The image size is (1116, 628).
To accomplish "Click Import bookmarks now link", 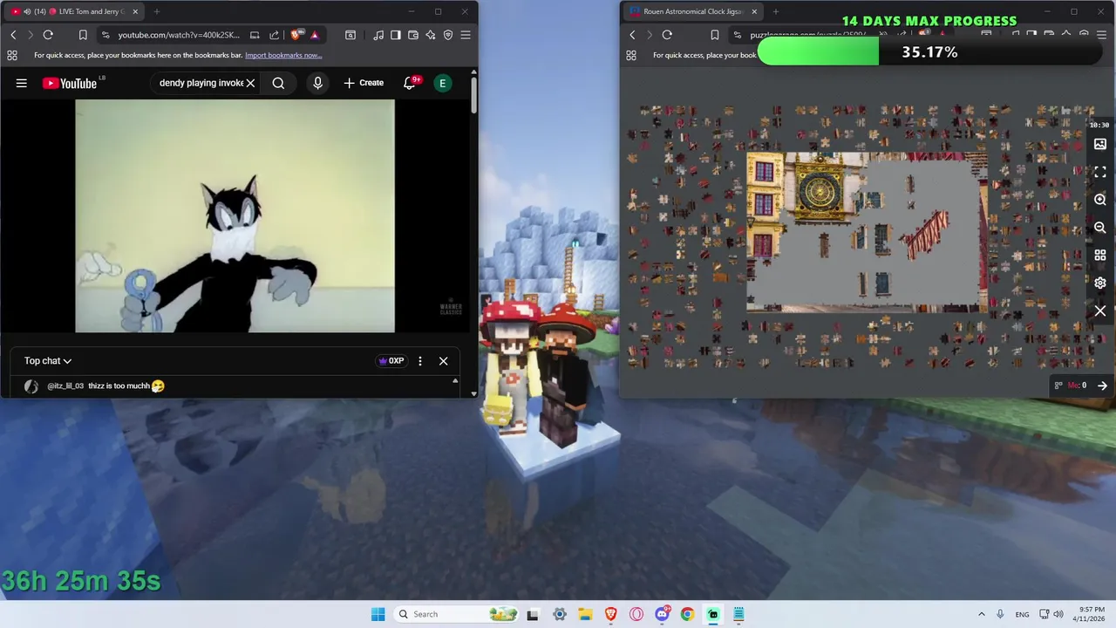I will pos(283,55).
